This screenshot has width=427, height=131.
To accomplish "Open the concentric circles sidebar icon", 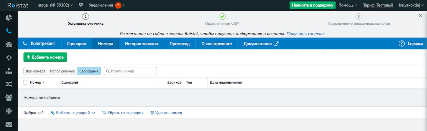I will [x=9, y=111].
